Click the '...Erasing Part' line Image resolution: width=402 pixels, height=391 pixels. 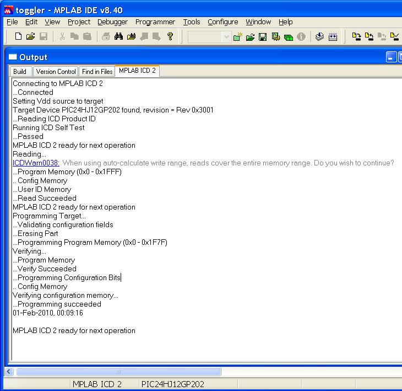coord(35,233)
